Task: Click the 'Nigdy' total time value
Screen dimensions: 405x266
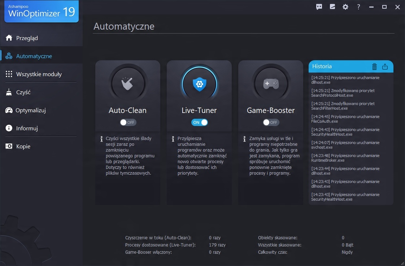Action: click(x=347, y=252)
